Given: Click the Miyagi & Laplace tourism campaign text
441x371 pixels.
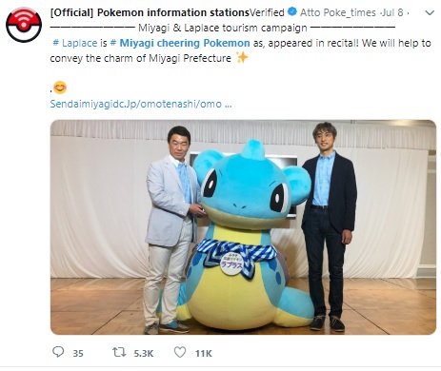Looking at the screenshot, I should tap(223, 28).
